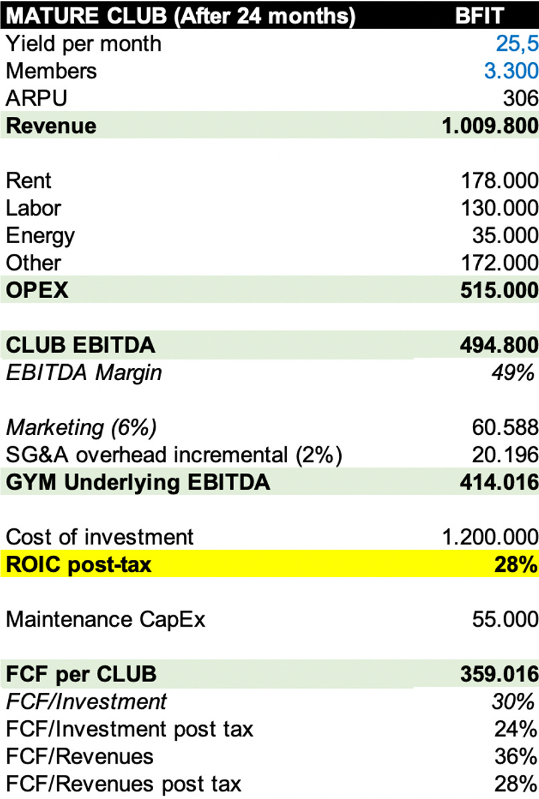
Task: Select the Rent label cell
Action: coord(29,181)
